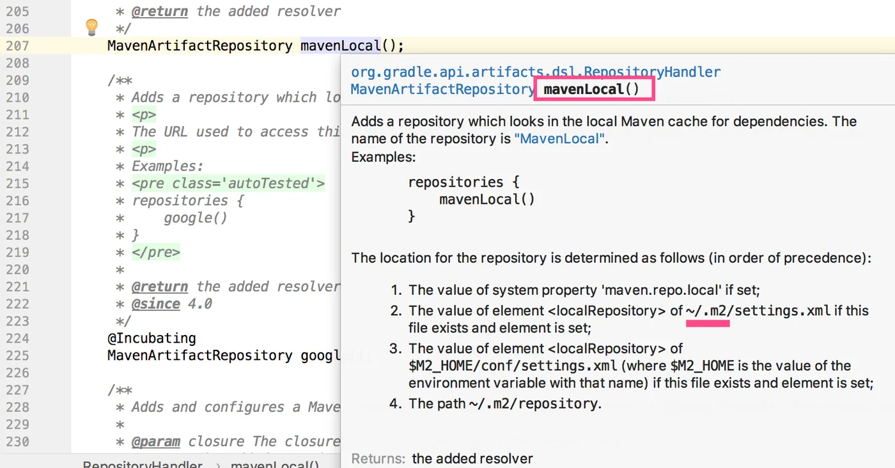895x468 pixels.
Task: Click the $M2_HOME/conf/settings.xml path text
Action: [x=513, y=366]
